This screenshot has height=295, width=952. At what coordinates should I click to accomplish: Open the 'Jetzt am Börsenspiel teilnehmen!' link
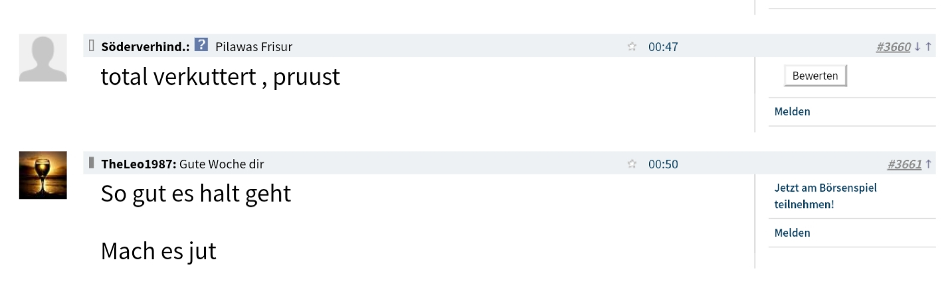click(x=825, y=196)
